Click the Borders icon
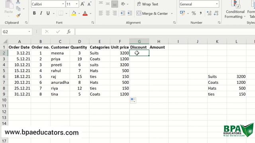The width and height of the screenshot is (255, 143). click(x=61, y=13)
